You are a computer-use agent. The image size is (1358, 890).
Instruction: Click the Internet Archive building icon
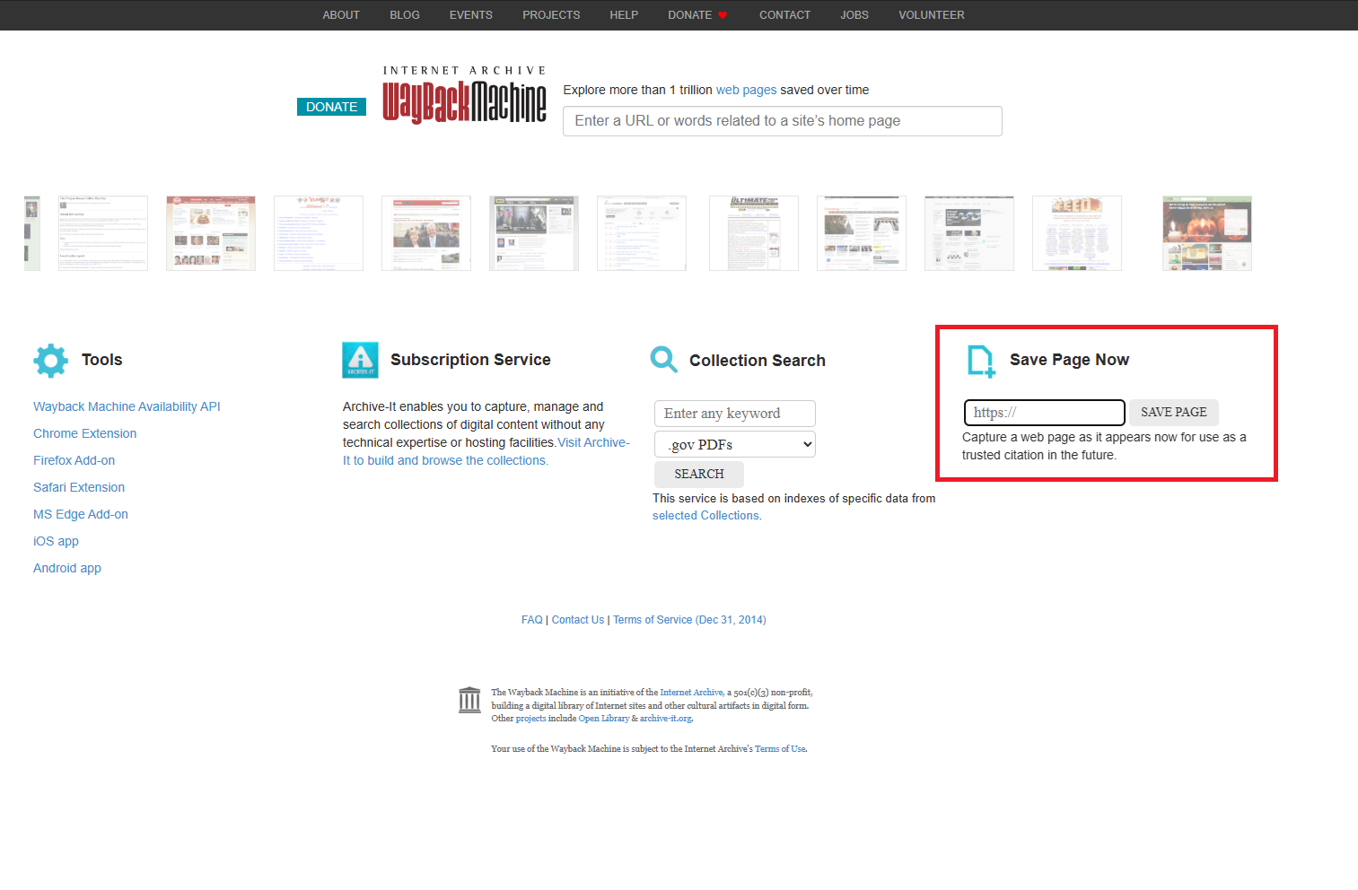click(469, 700)
